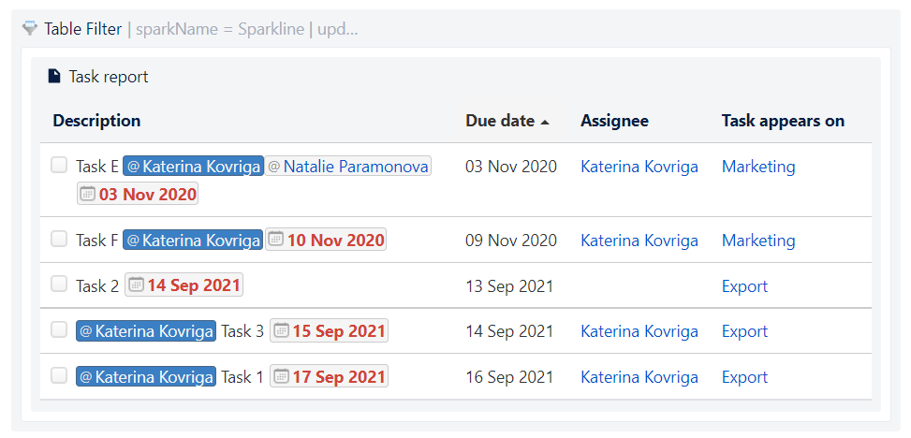
Task: Click the Assignee column header
Action: click(x=615, y=121)
